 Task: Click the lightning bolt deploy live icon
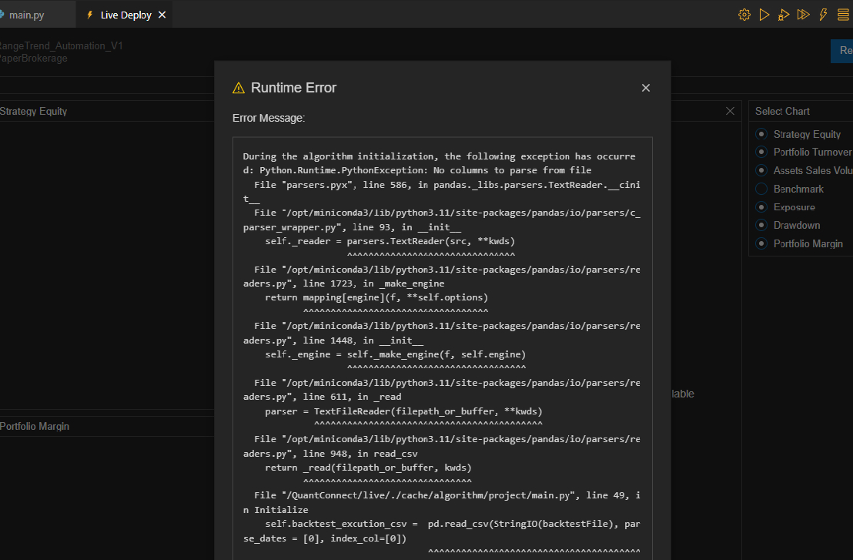[823, 15]
